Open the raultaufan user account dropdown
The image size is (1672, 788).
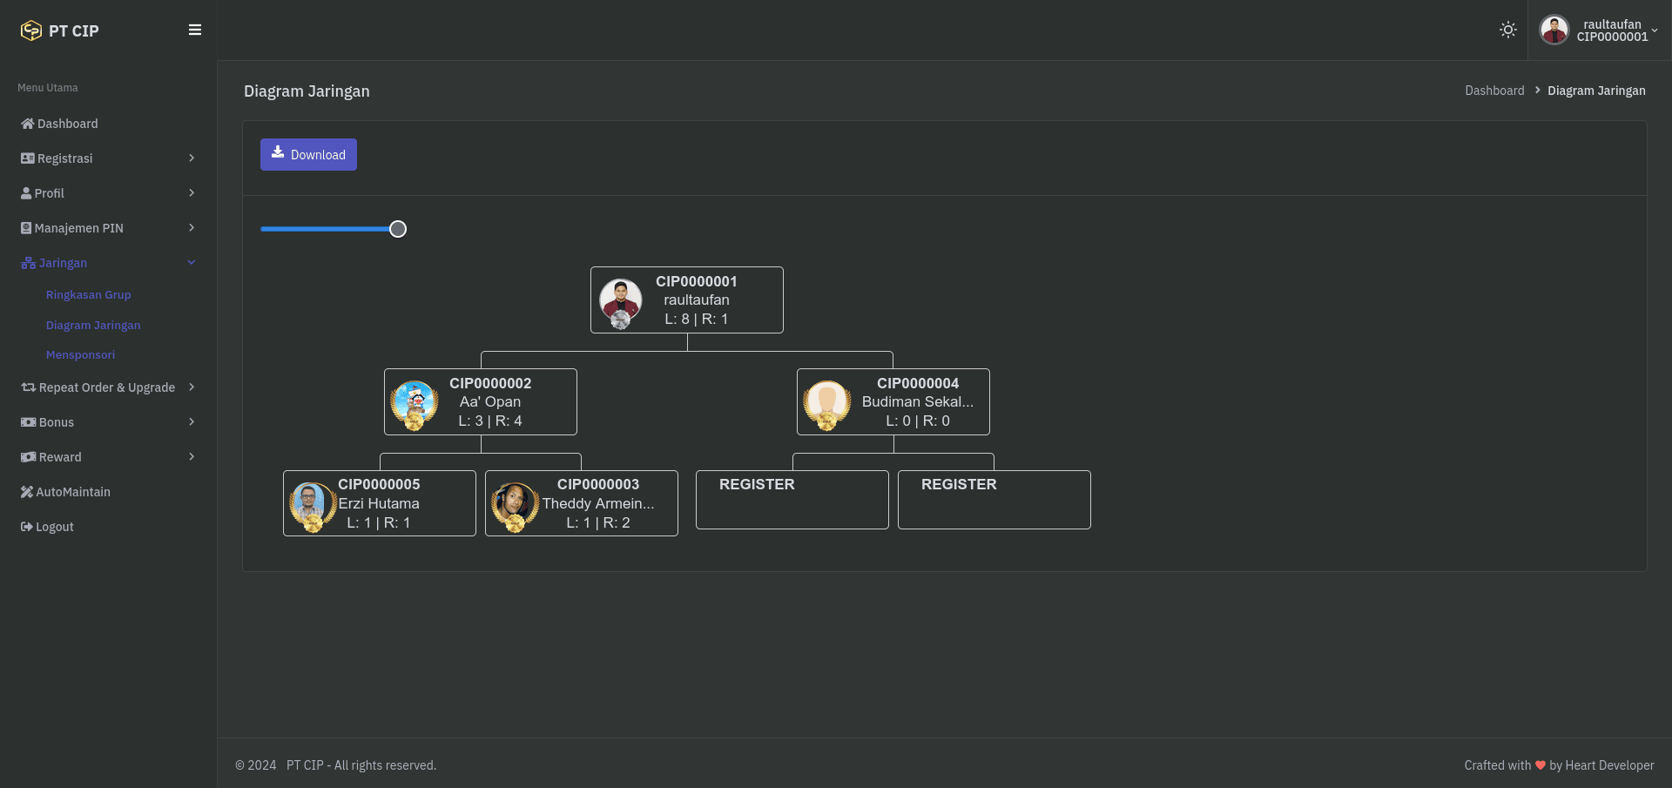coord(1599,30)
